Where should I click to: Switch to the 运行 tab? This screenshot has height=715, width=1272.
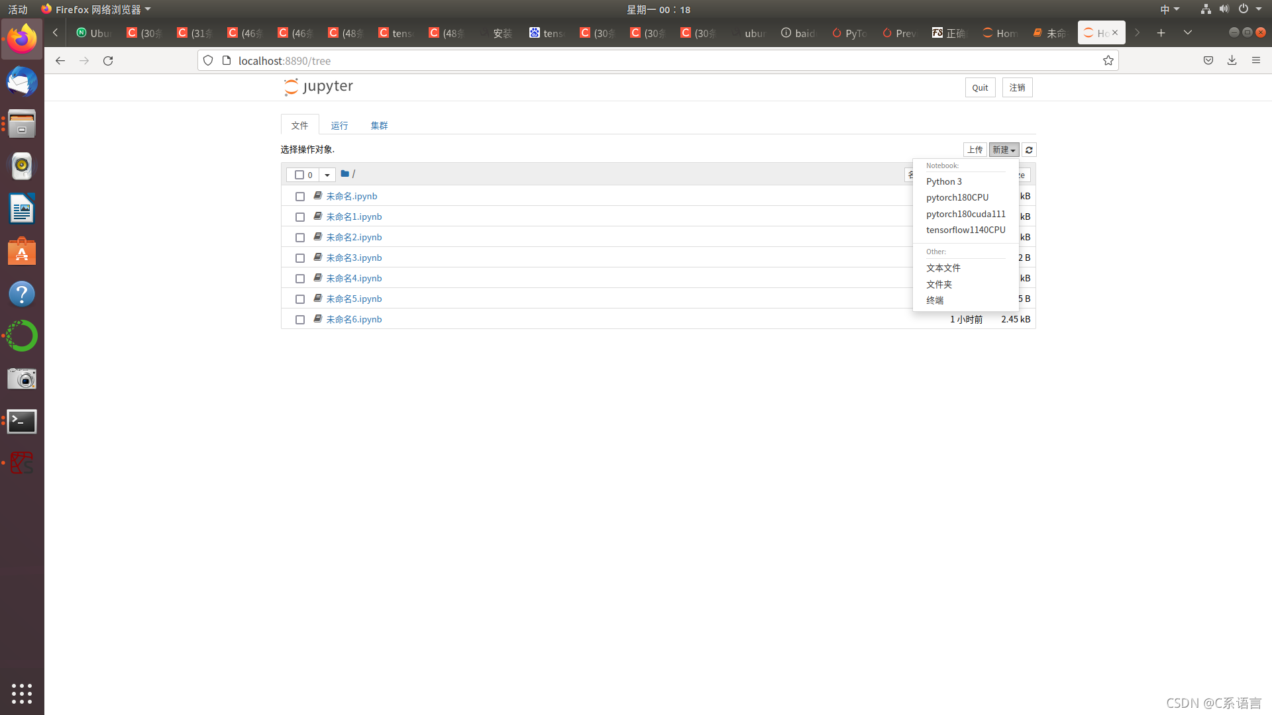pyautogui.click(x=339, y=125)
